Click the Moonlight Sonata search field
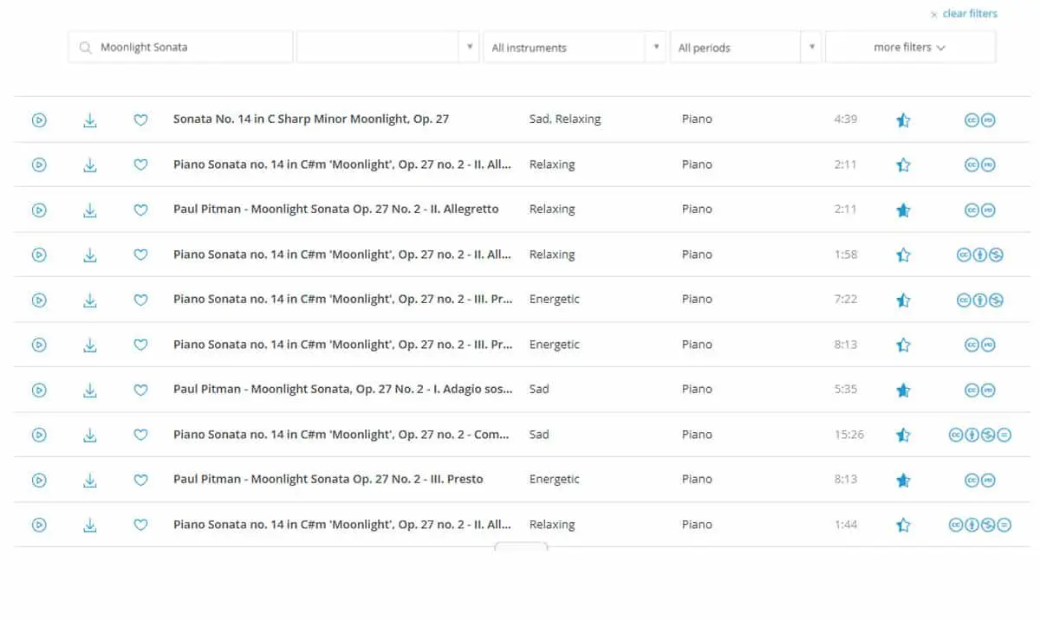The image size is (1040, 620). [x=180, y=48]
